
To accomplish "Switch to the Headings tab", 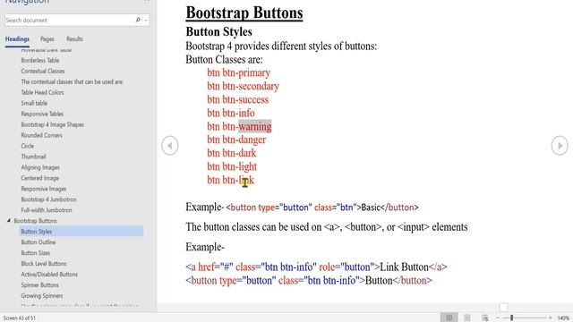I will coord(17,39).
